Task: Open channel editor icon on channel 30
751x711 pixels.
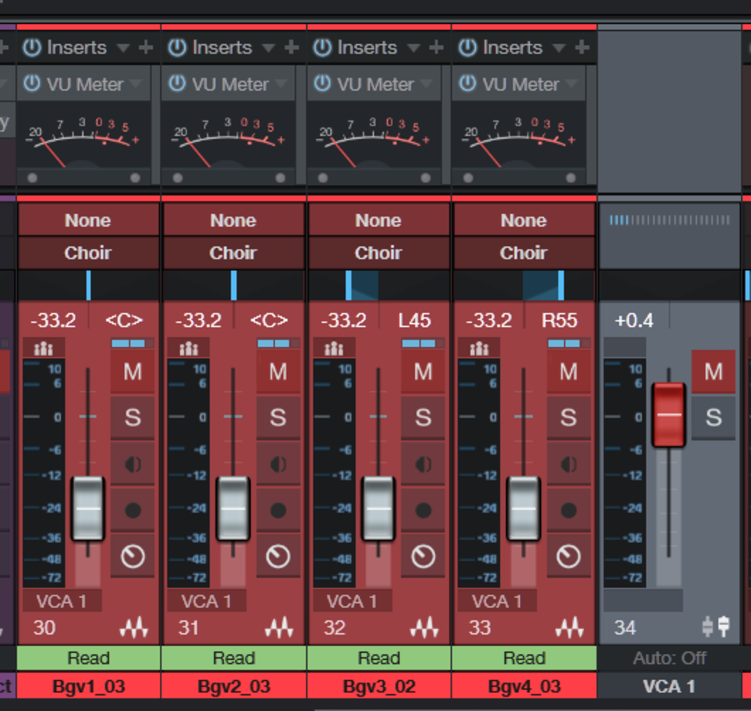Action: tap(133, 556)
